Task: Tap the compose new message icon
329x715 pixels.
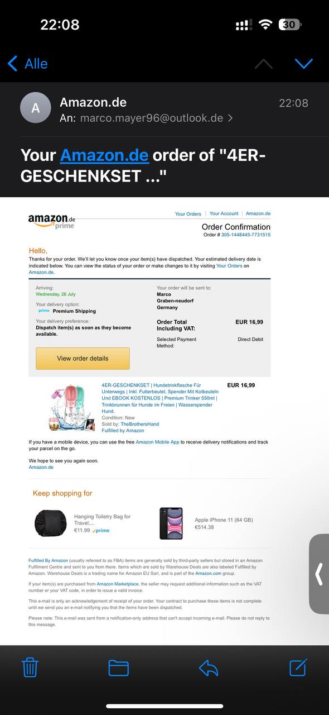Action: point(298,668)
